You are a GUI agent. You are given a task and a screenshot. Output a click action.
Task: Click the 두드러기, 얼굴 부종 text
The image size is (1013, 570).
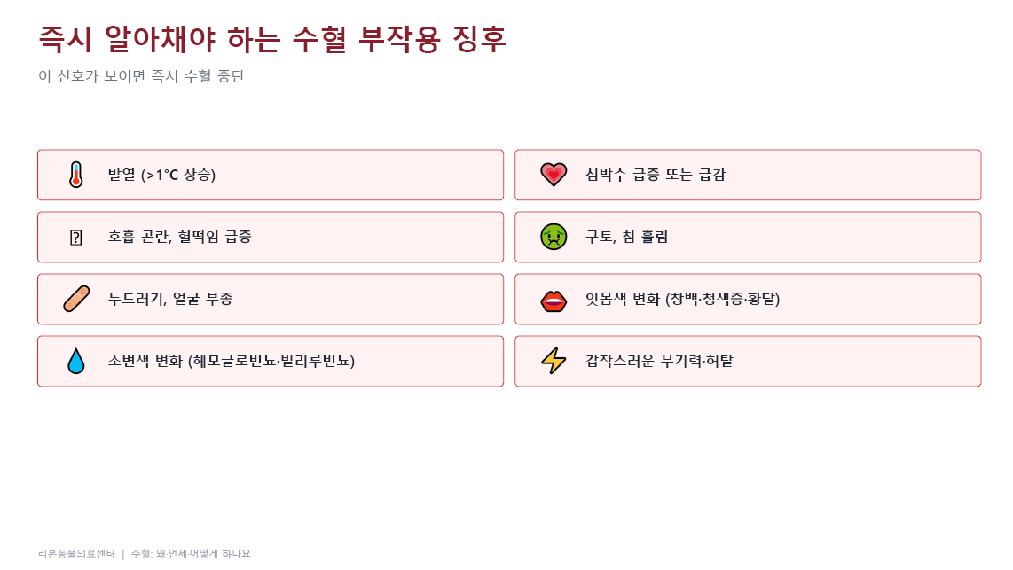tap(170, 299)
